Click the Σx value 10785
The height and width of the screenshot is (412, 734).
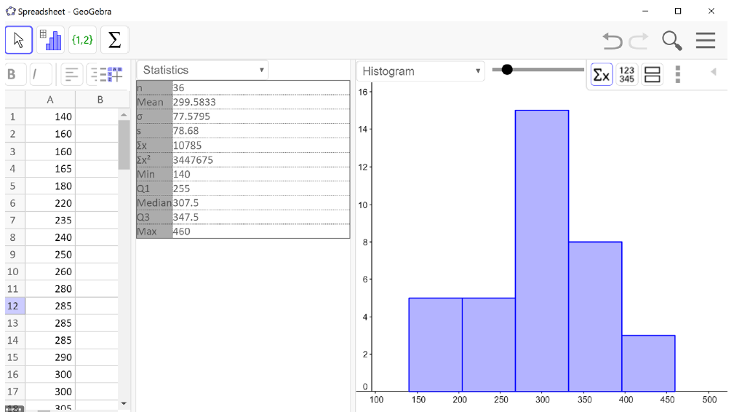coord(187,146)
